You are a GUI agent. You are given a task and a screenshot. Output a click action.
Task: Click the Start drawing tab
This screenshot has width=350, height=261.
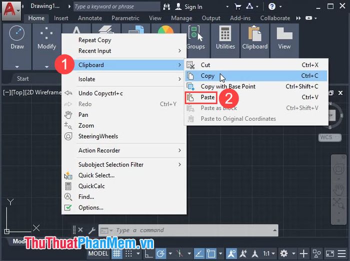pyautogui.click(x=23, y=79)
